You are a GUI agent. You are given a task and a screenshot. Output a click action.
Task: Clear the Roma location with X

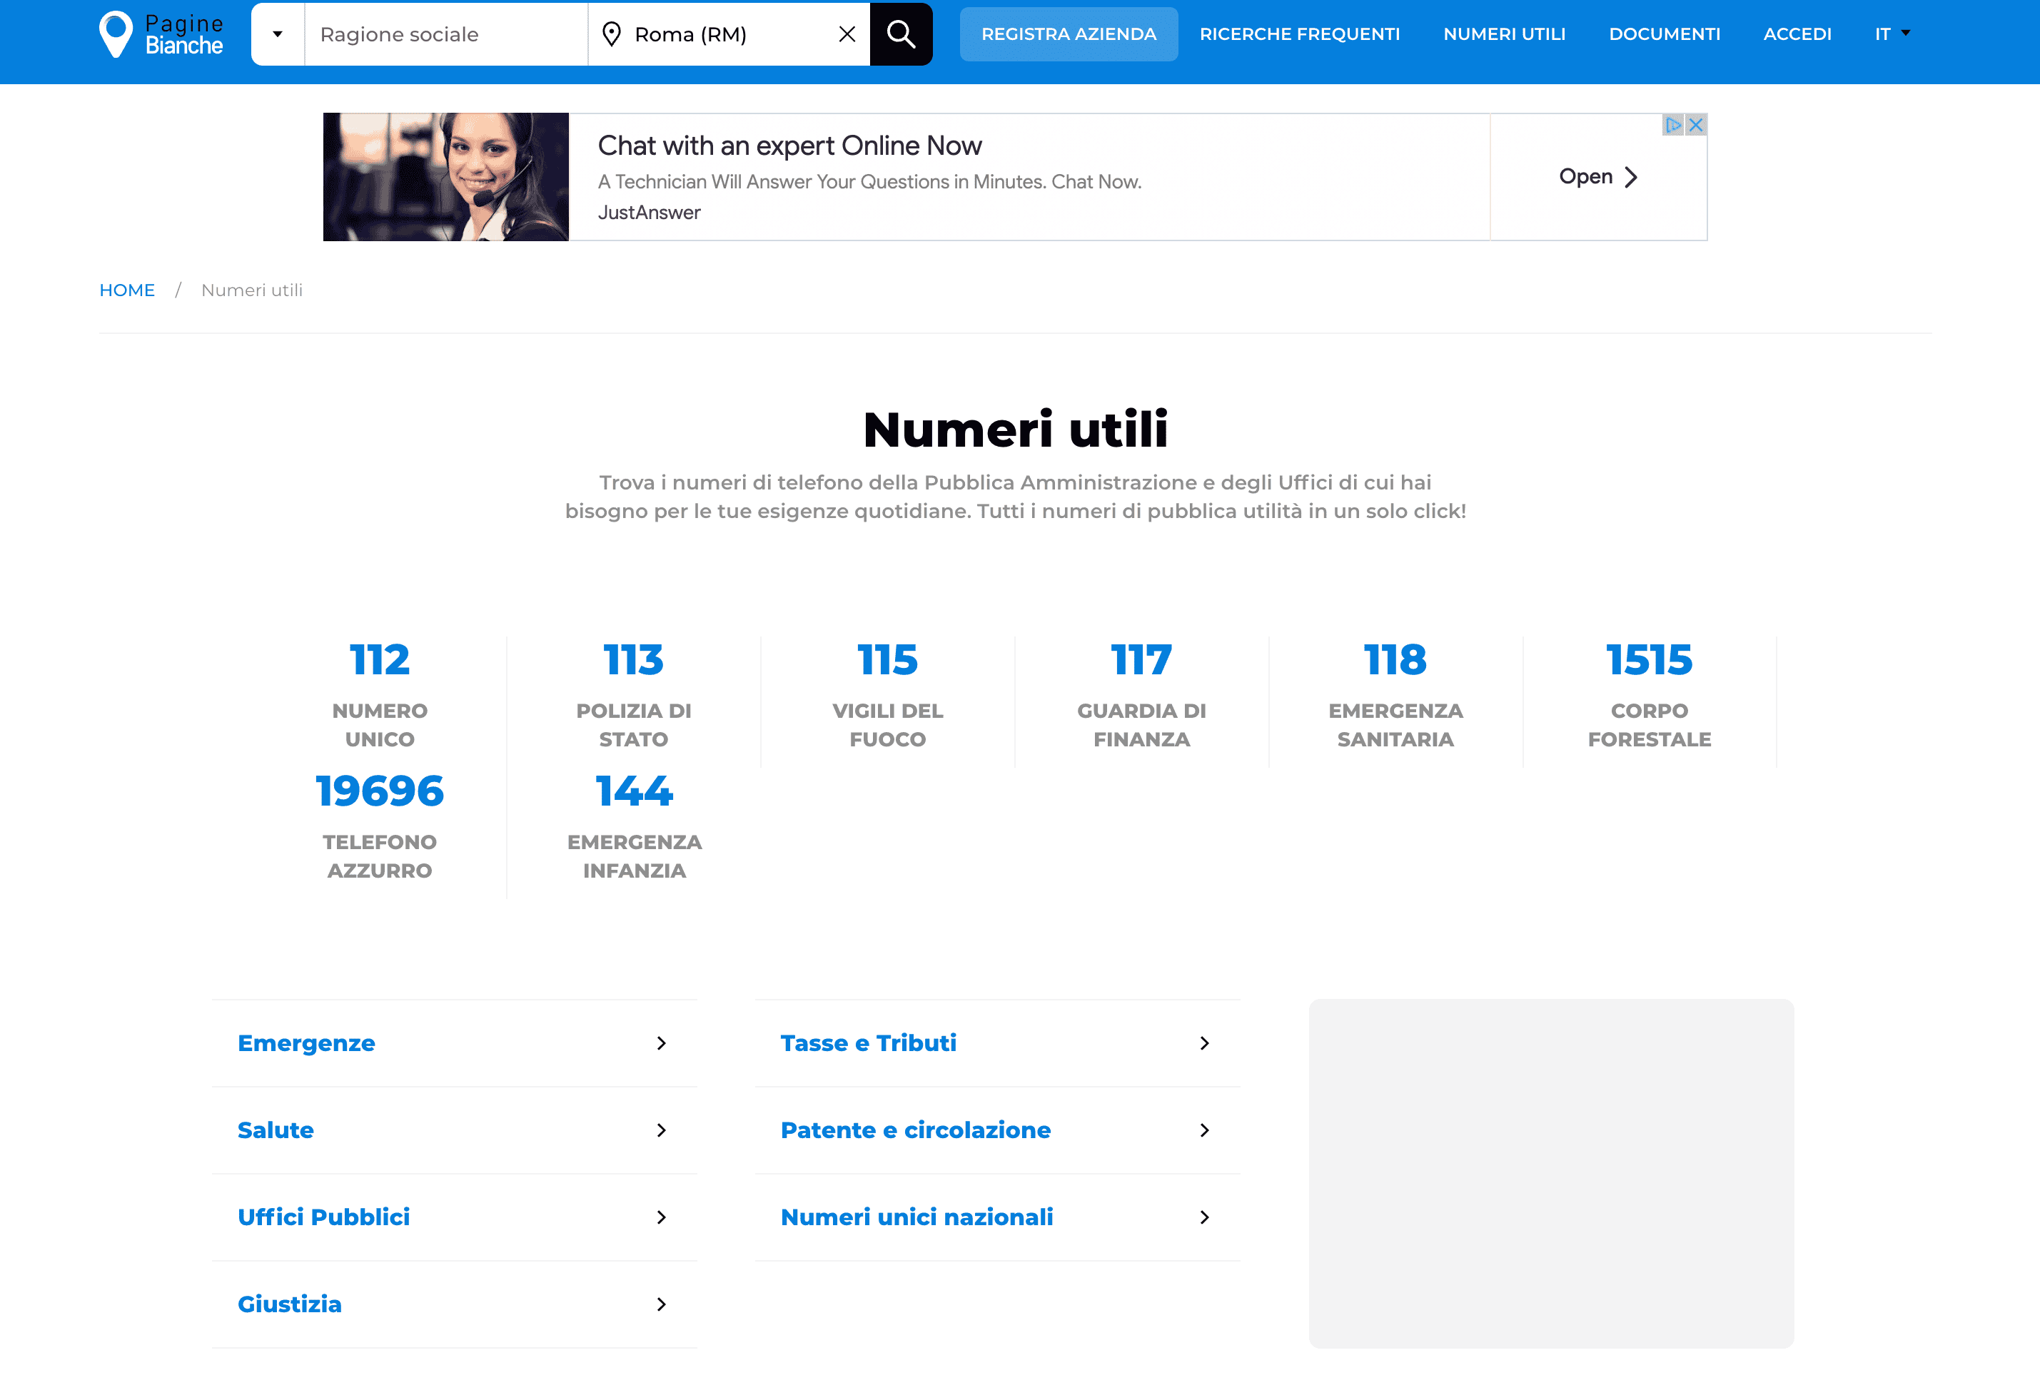coord(847,34)
